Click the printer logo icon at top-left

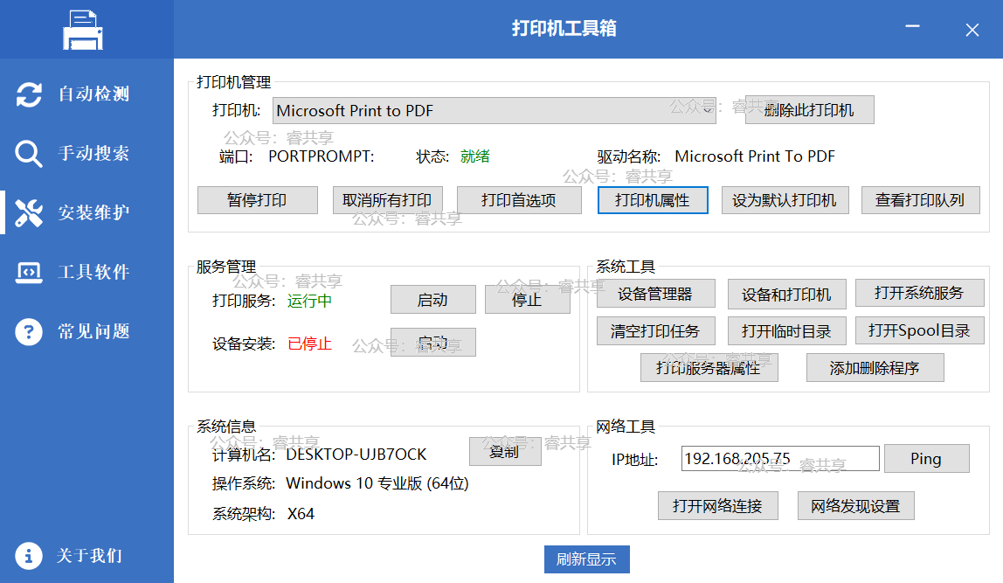(x=83, y=30)
